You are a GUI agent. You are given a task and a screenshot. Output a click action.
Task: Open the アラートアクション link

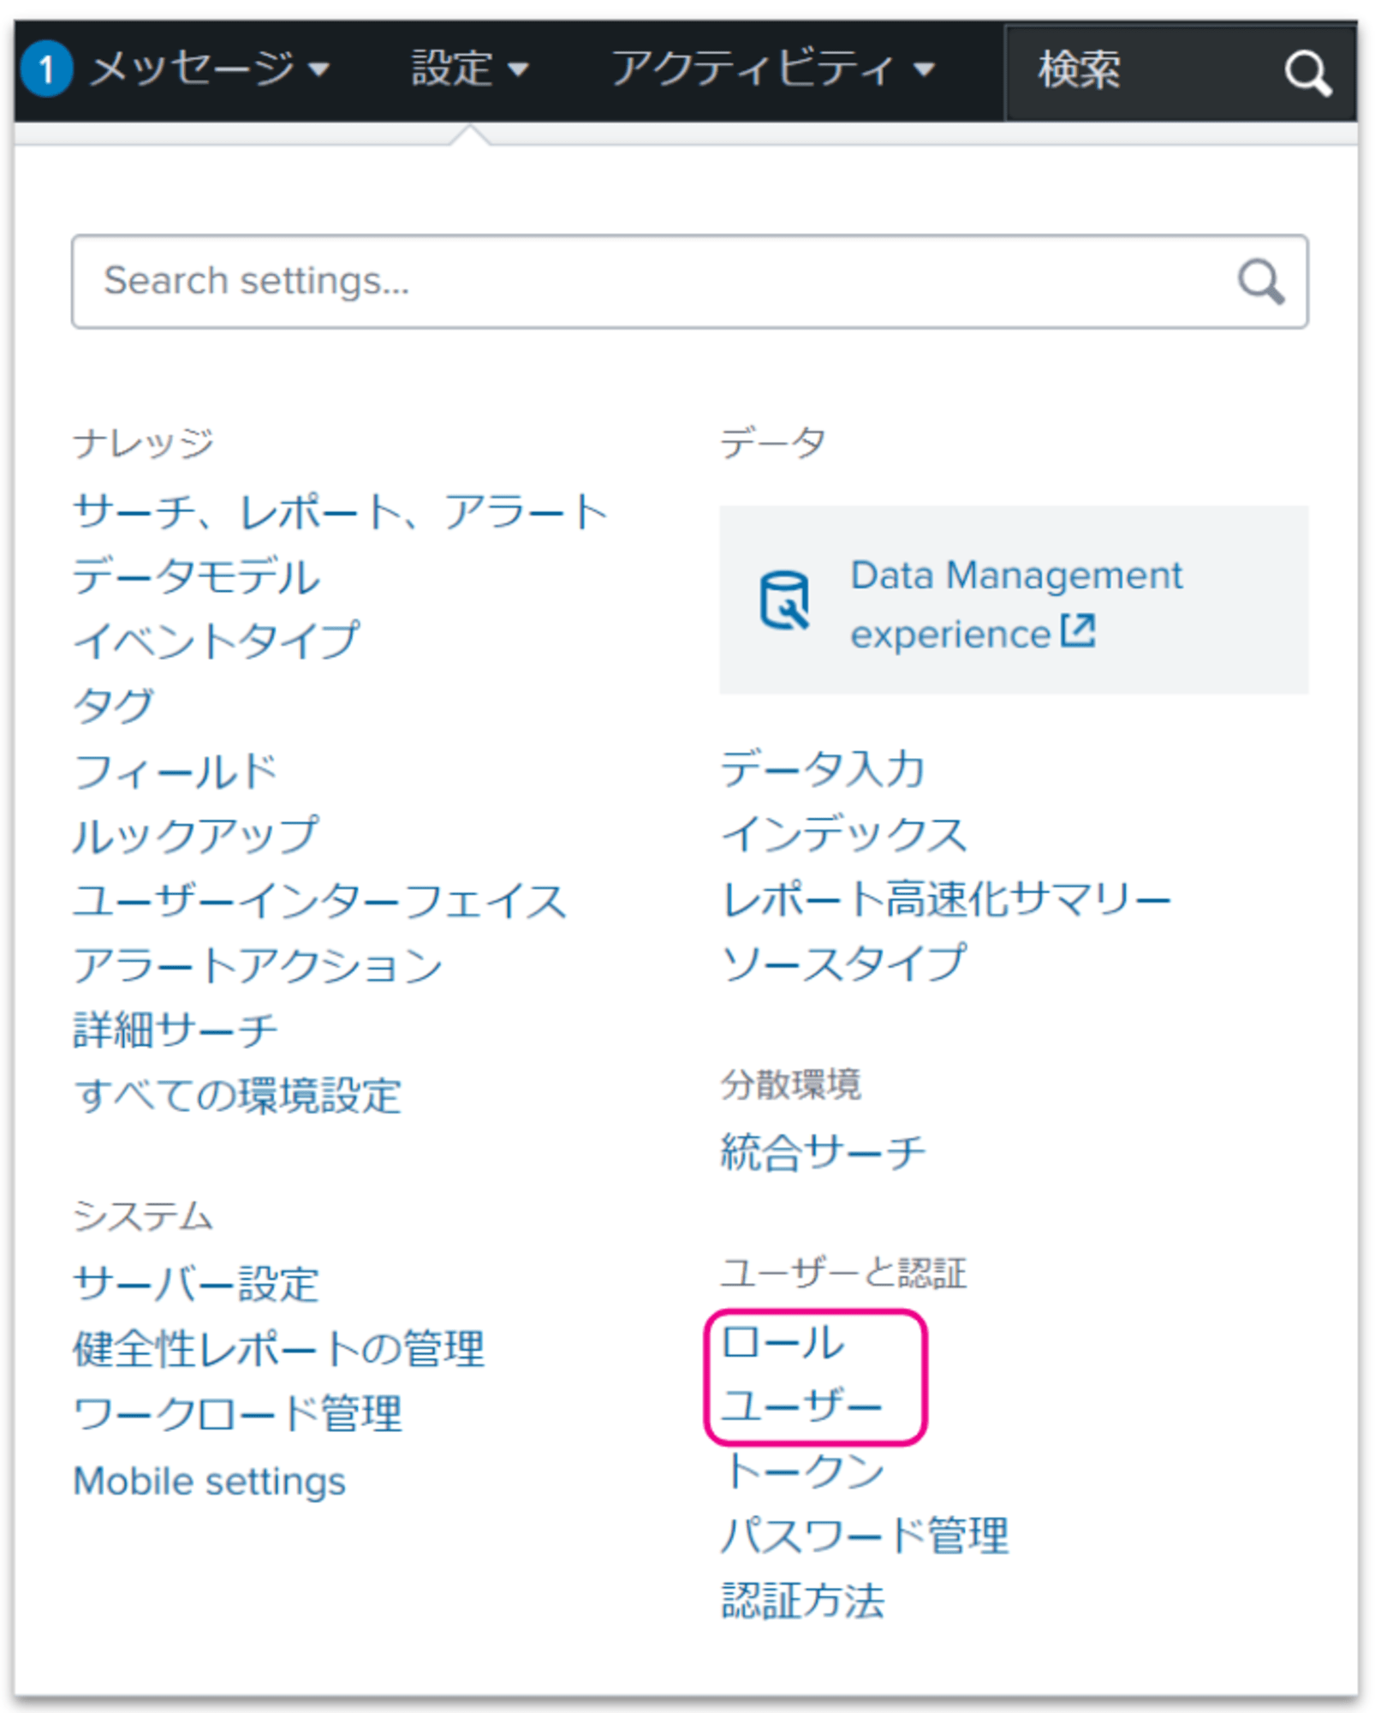258,965
